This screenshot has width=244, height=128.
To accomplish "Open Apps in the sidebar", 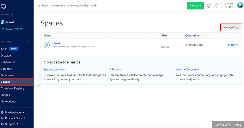I will coord(4,49).
